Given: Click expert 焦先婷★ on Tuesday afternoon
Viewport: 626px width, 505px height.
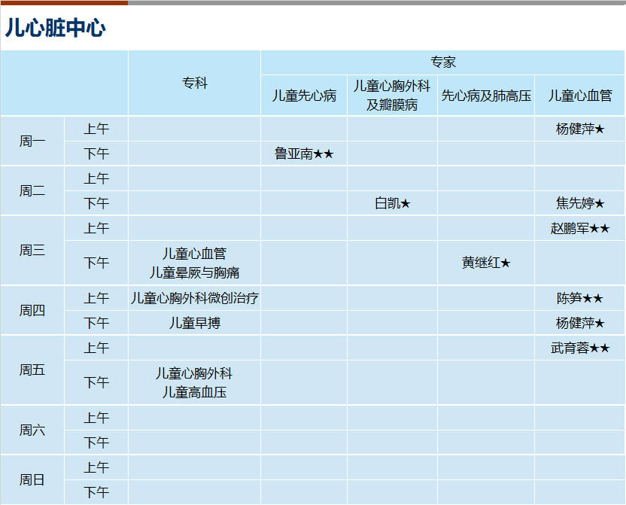Looking at the screenshot, I should point(579,204).
